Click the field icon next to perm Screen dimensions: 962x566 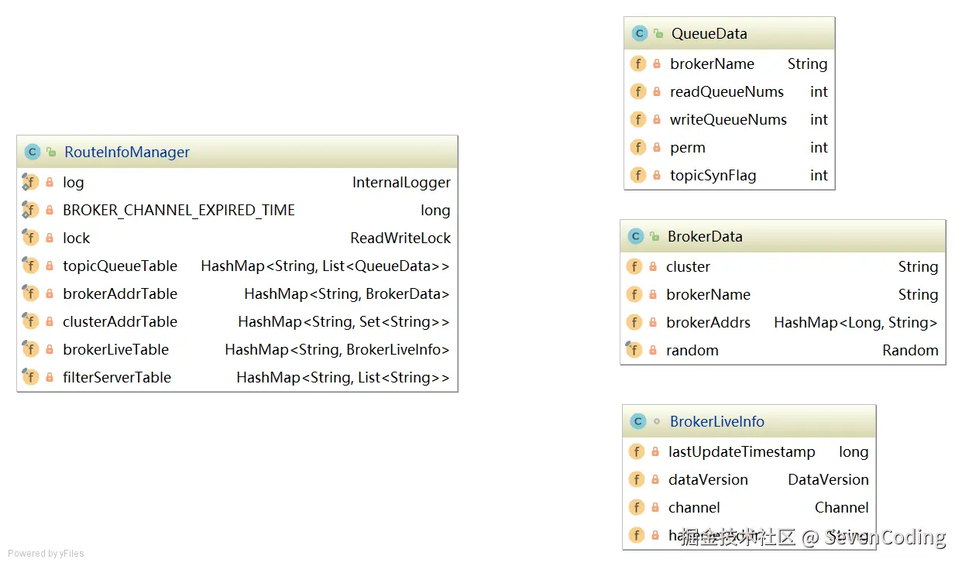click(638, 147)
